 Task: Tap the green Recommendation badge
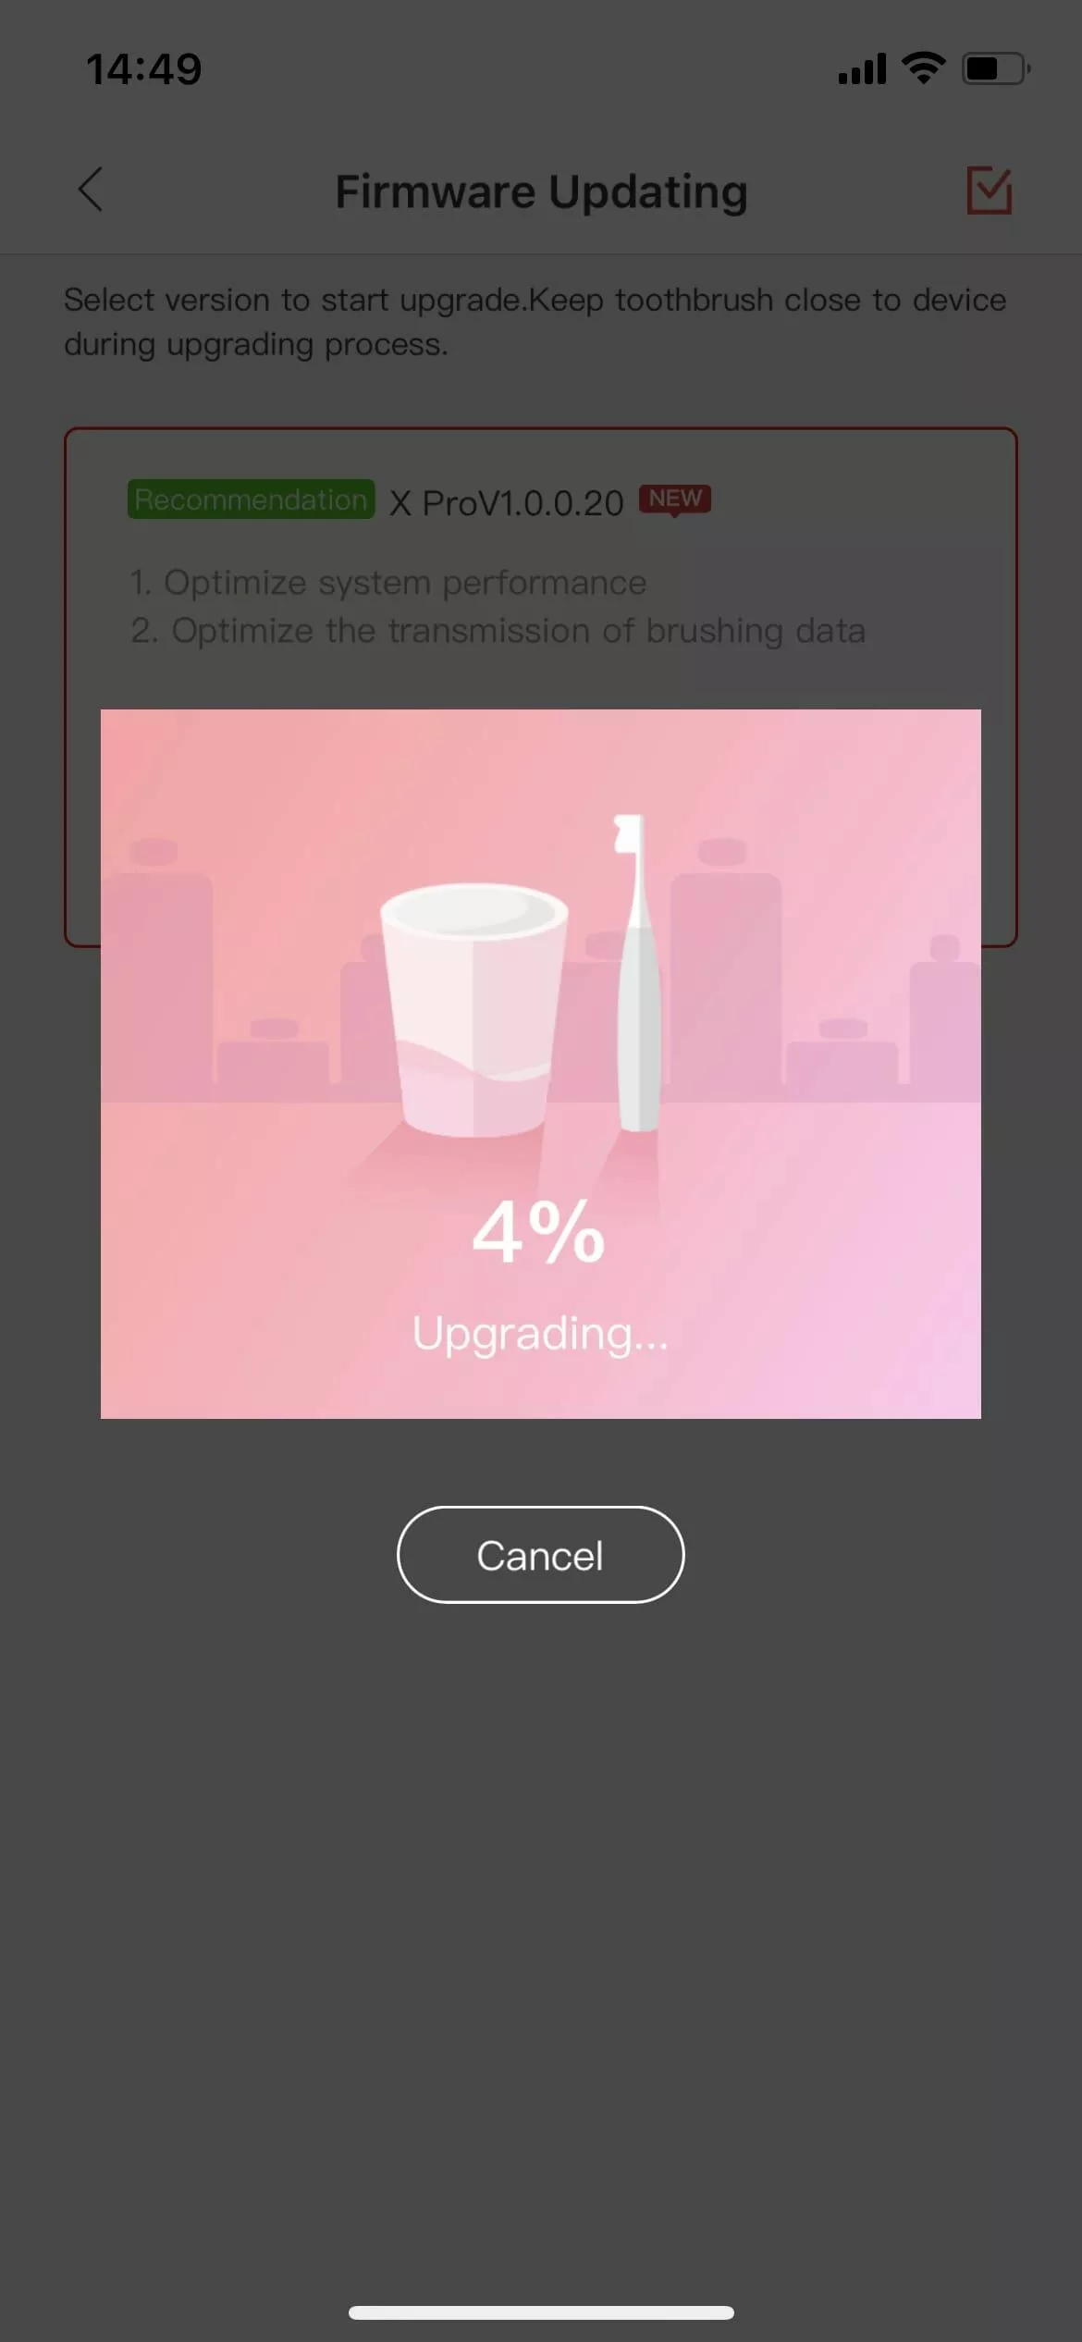pos(251,499)
